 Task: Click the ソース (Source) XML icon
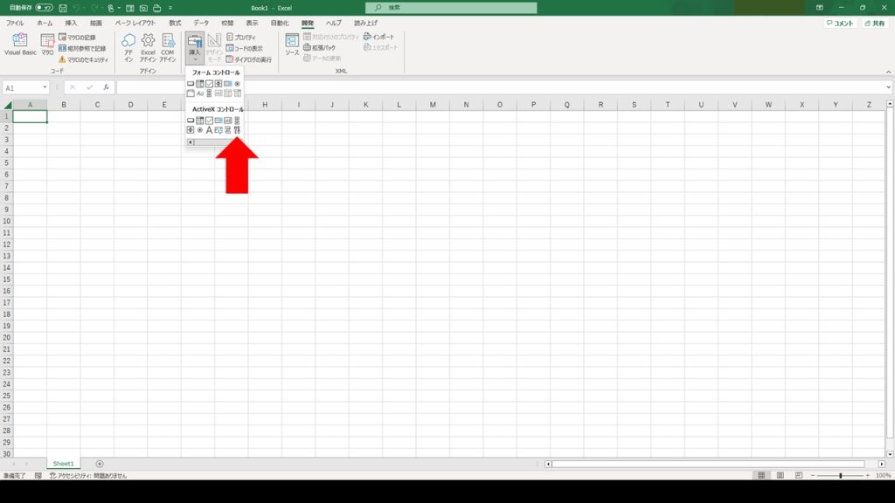click(x=292, y=45)
